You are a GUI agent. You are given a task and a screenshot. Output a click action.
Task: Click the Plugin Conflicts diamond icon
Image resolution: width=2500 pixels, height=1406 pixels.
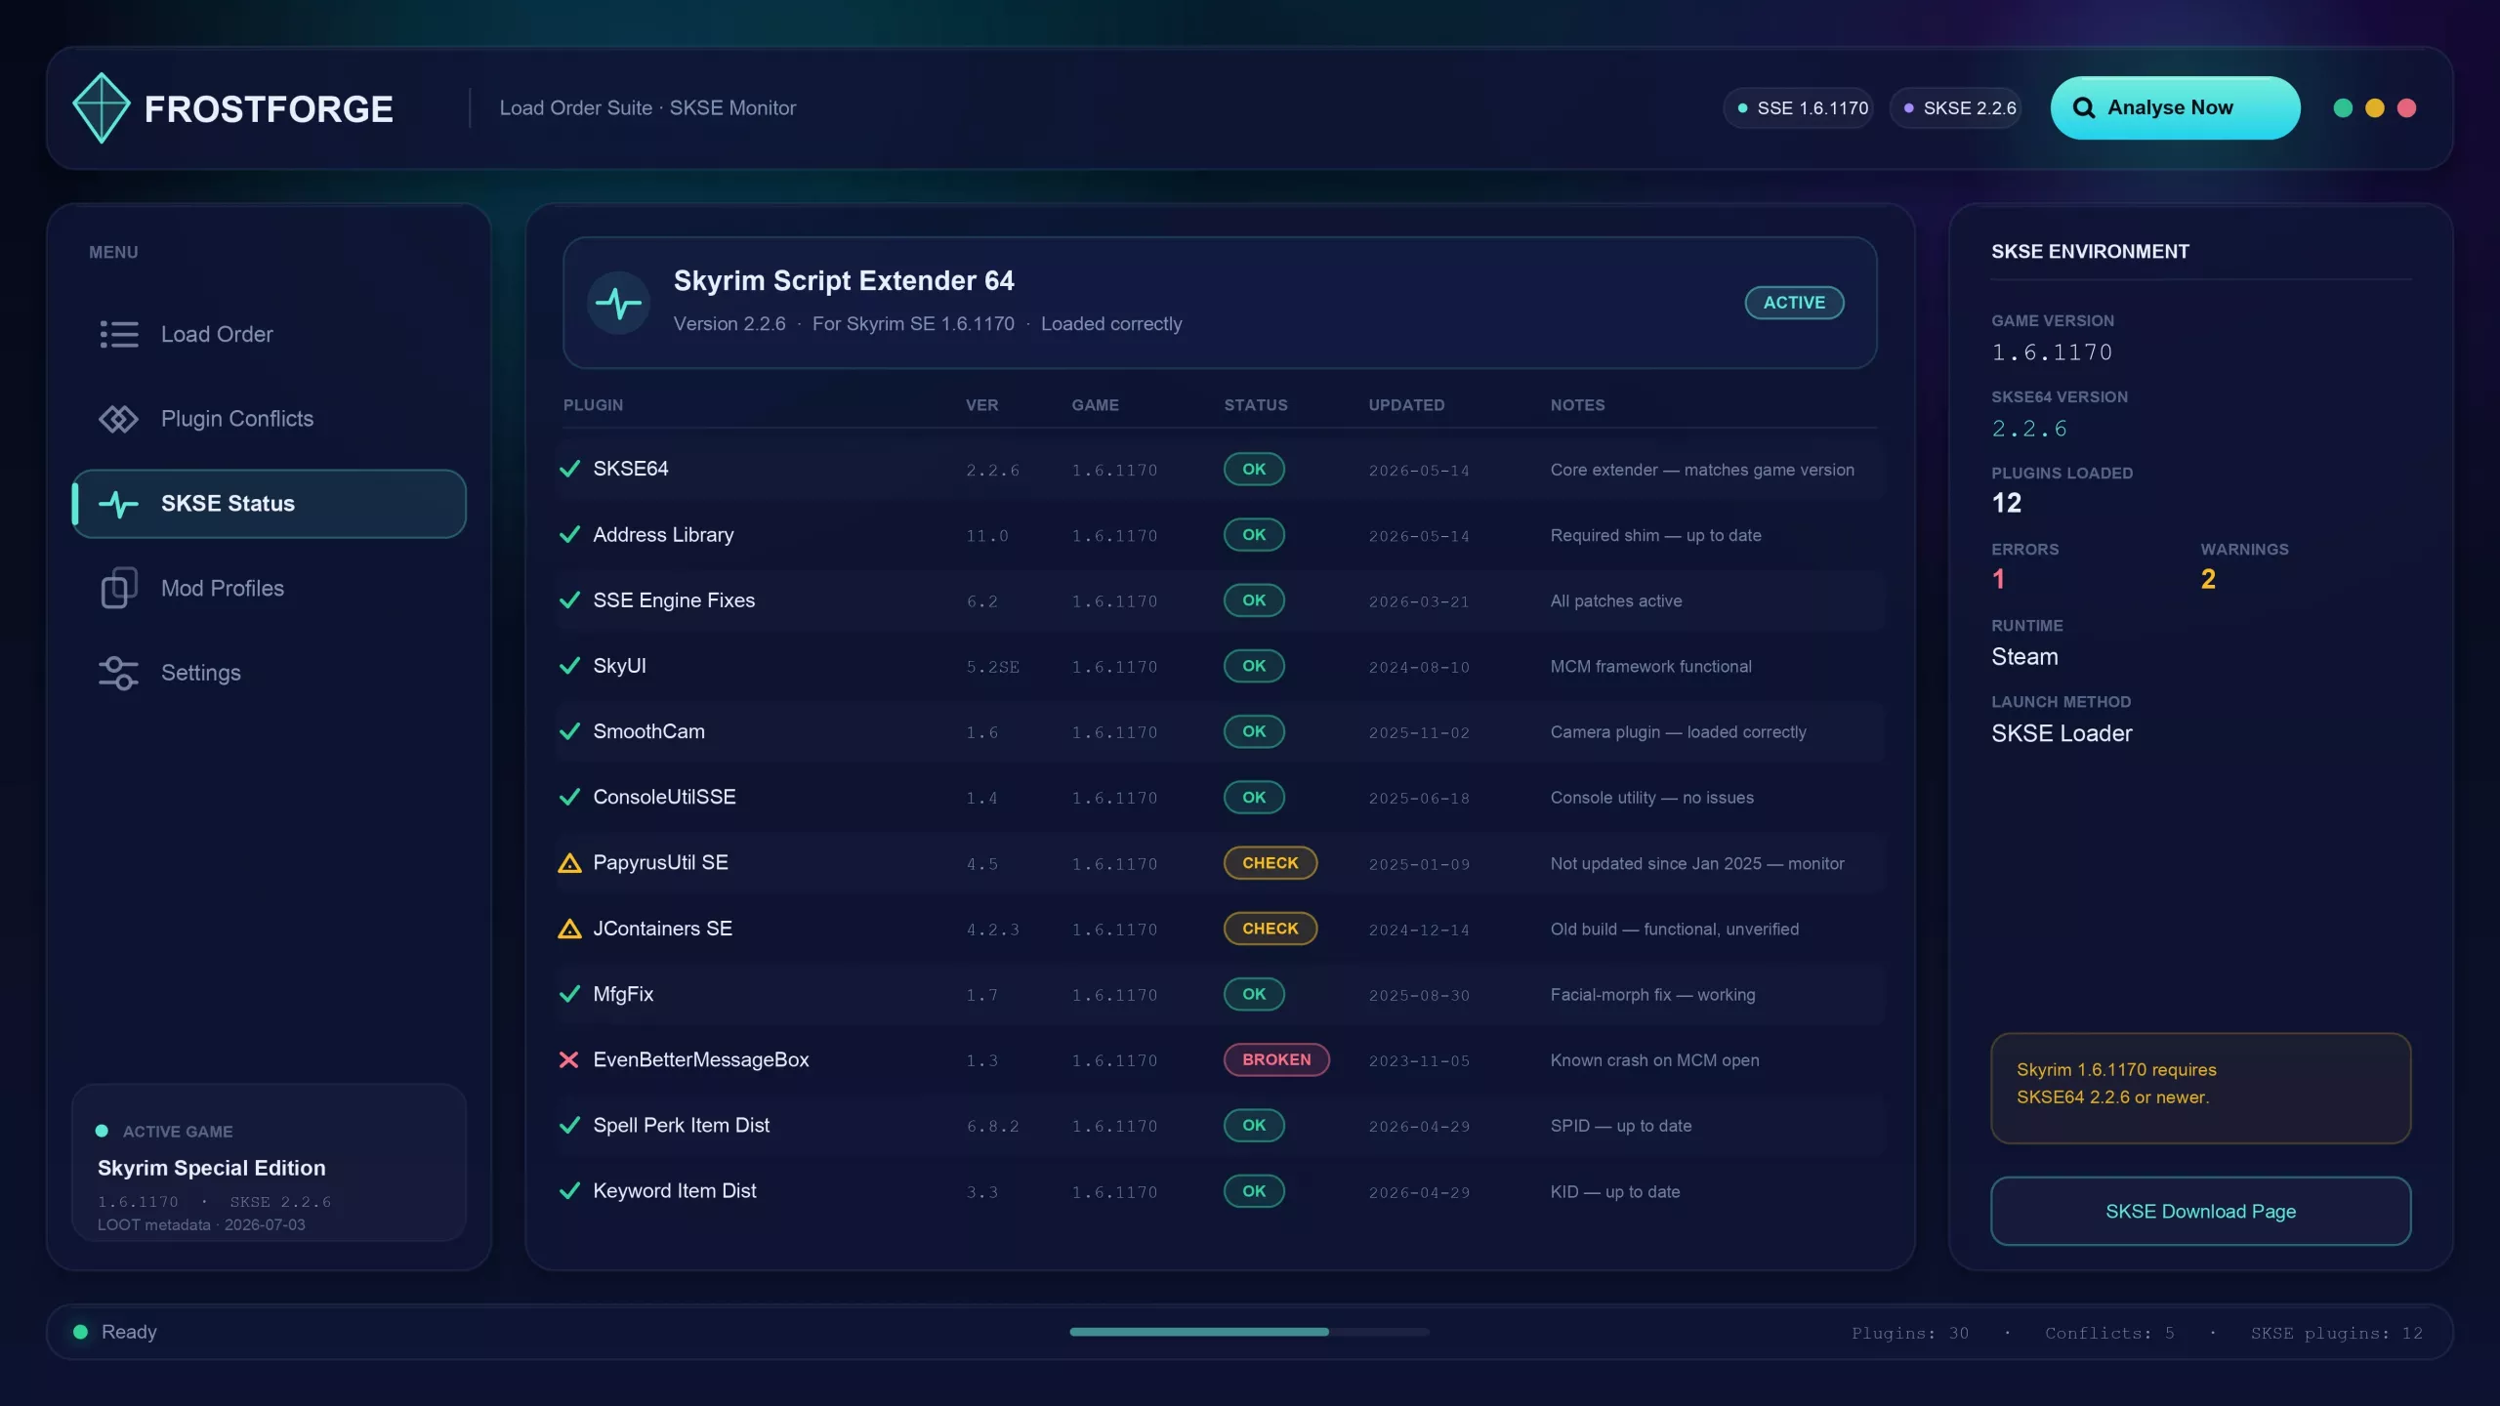point(119,419)
